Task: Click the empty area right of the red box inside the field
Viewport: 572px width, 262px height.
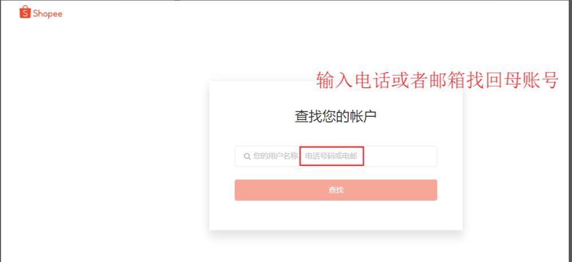Action: [400, 156]
